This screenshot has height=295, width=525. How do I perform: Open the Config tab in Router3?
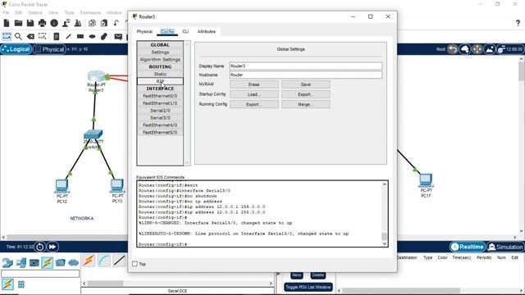[167, 31]
